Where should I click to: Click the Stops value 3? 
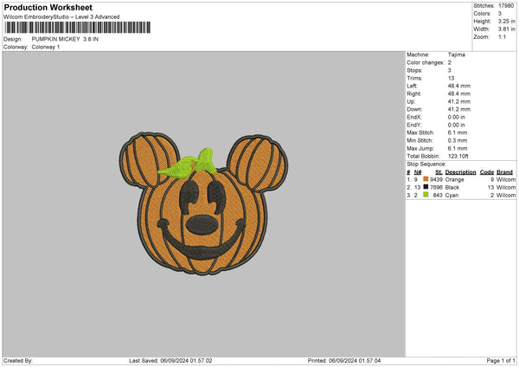pyautogui.click(x=450, y=70)
